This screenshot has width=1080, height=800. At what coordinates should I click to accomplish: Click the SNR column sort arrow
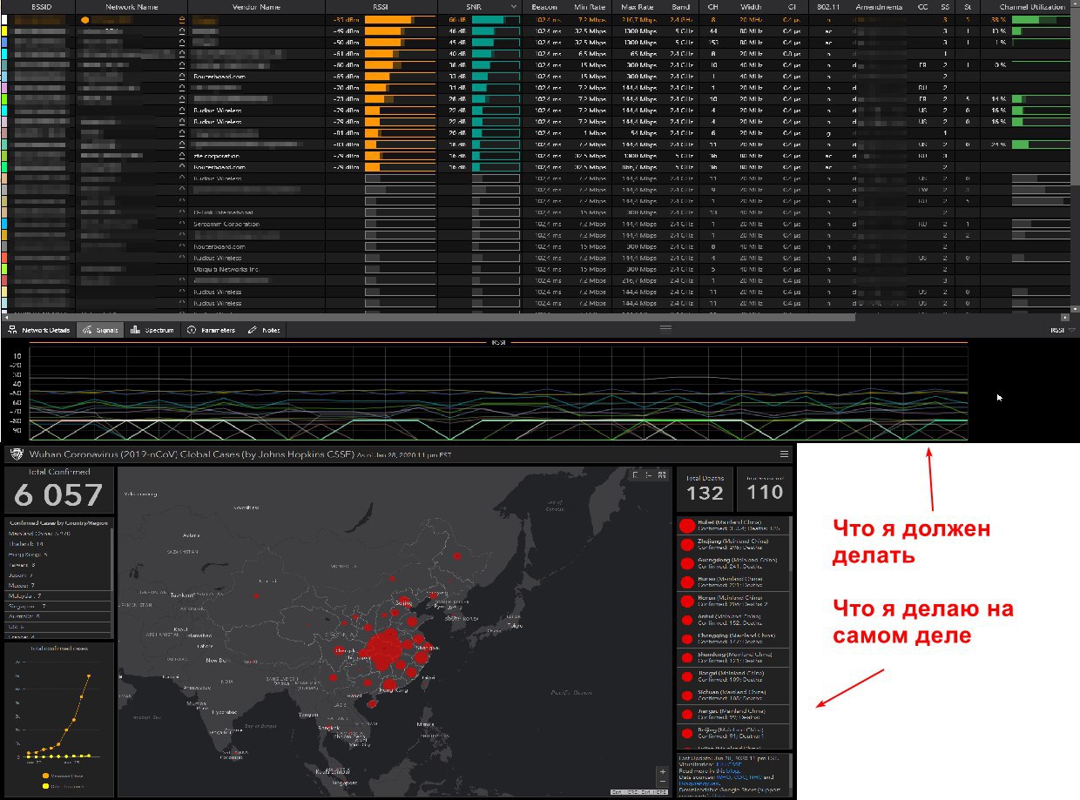513,6
